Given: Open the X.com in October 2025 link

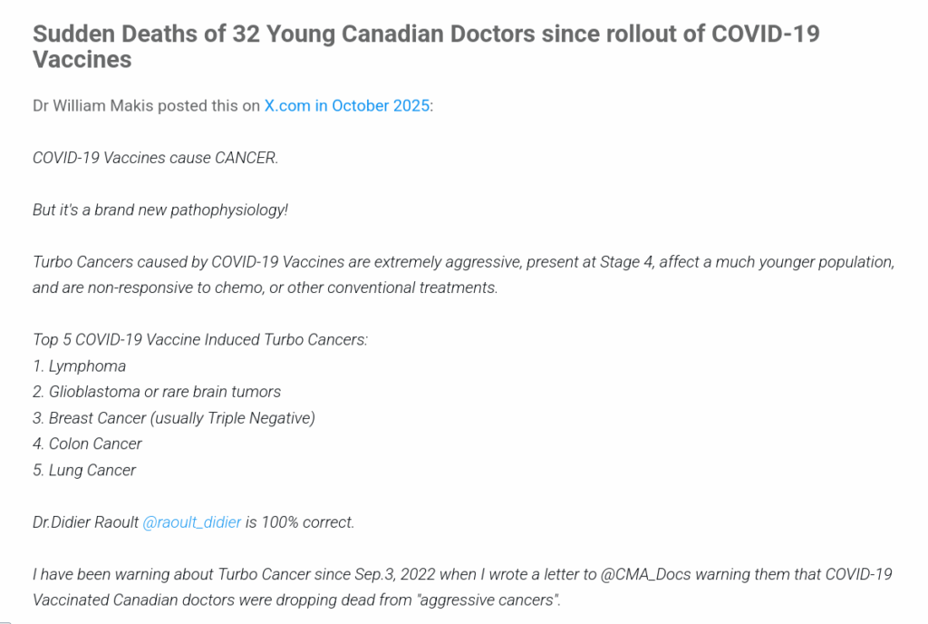Looking at the screenshot, I should point(347,105).
